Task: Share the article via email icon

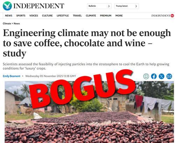Action: [x=169, y=76]
